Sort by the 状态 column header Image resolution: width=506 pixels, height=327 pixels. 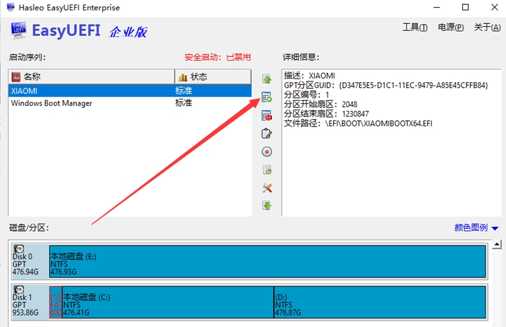coord(213,77)
